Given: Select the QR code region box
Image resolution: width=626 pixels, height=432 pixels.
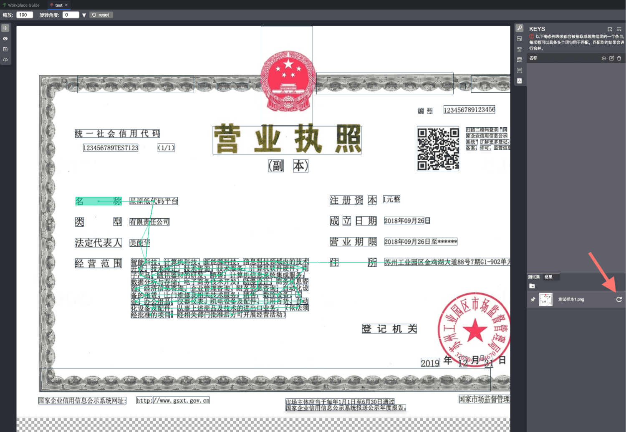Looking at the screenshot, I should coord(438,149).
